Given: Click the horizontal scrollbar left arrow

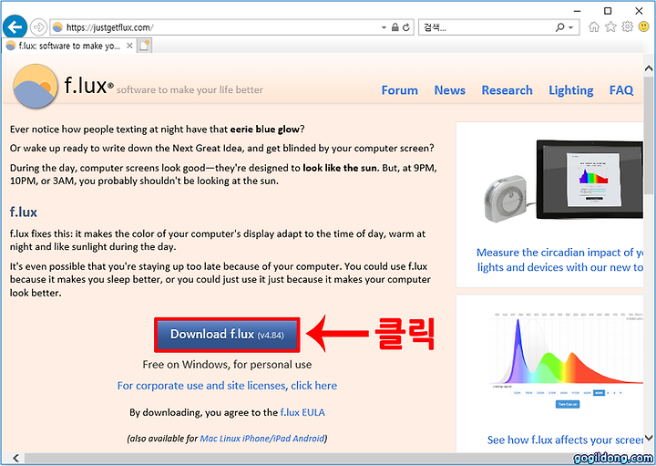Looking at the screenshot, I should (15, 458).
